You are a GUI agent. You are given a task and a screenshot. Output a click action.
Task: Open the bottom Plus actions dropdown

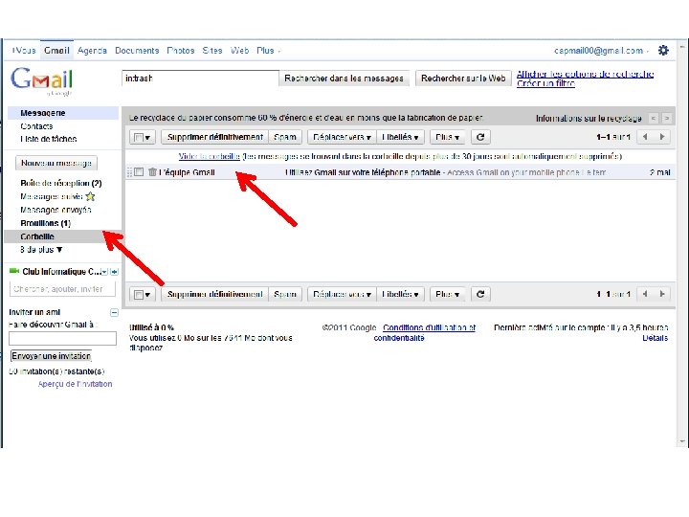click(447, 294)
